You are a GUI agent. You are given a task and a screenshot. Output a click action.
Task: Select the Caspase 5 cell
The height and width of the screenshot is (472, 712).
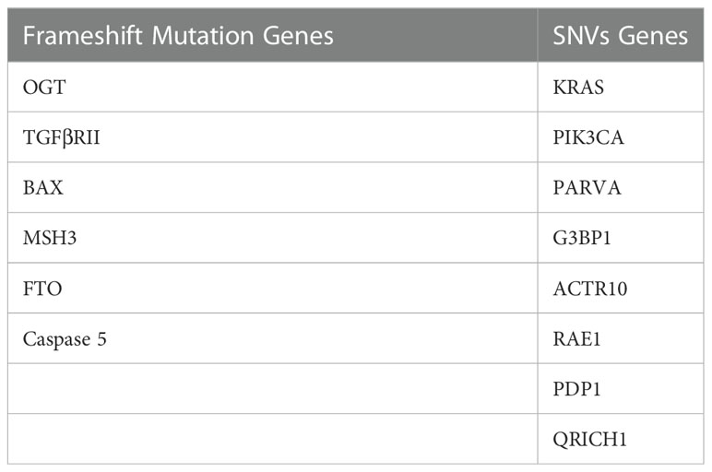[x=272, y=338]
